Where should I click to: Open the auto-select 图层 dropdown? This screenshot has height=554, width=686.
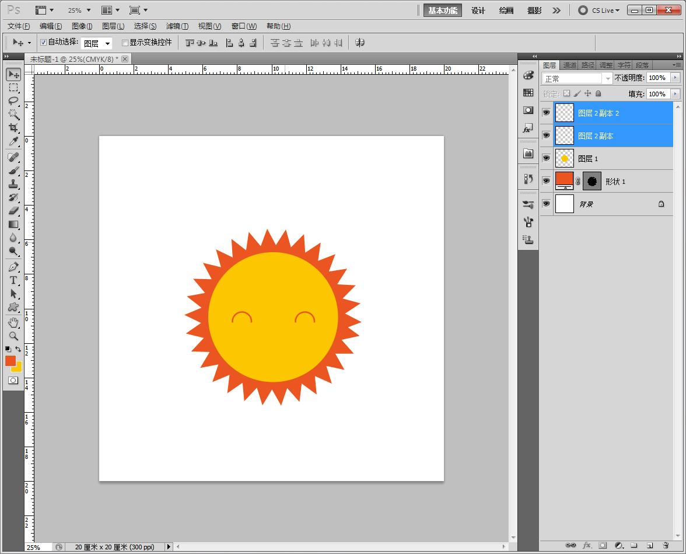(97, 43)
